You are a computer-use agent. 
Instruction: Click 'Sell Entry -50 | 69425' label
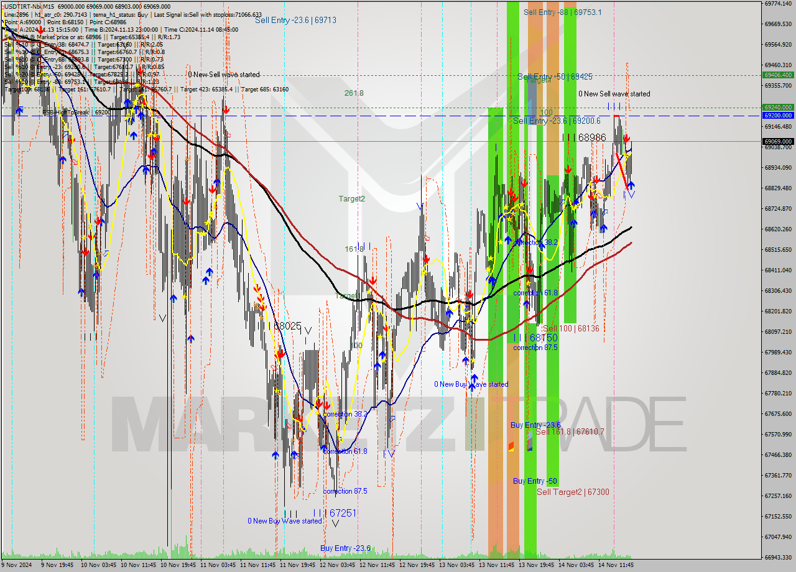click(x=555, y=76)
